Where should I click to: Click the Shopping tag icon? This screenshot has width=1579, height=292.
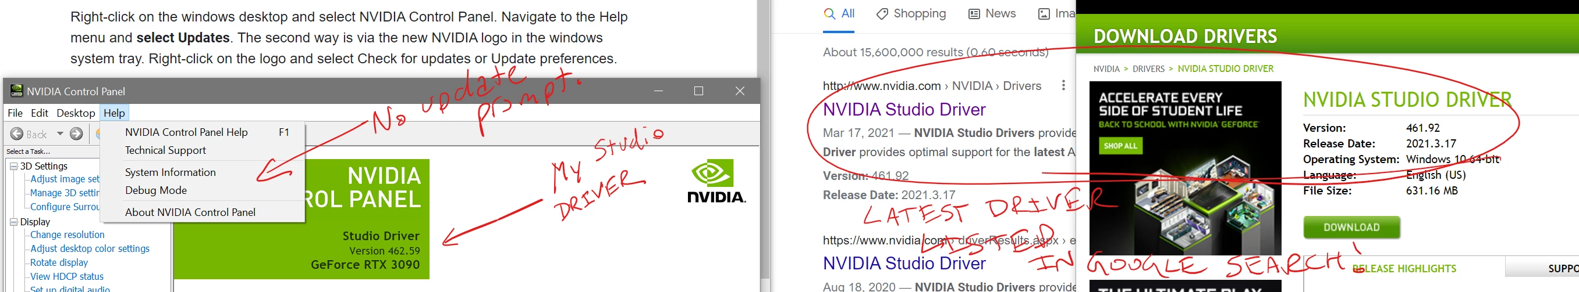[x=882, y=14]
